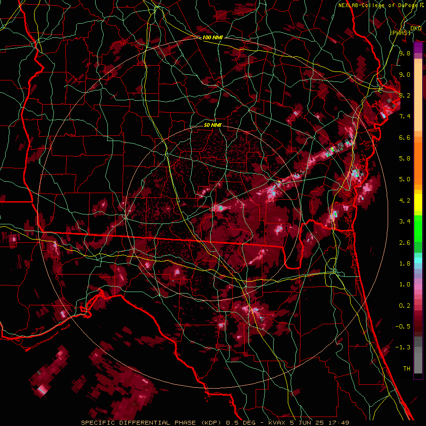Click the KDP product caption at the bottom

tap(215, 423)
